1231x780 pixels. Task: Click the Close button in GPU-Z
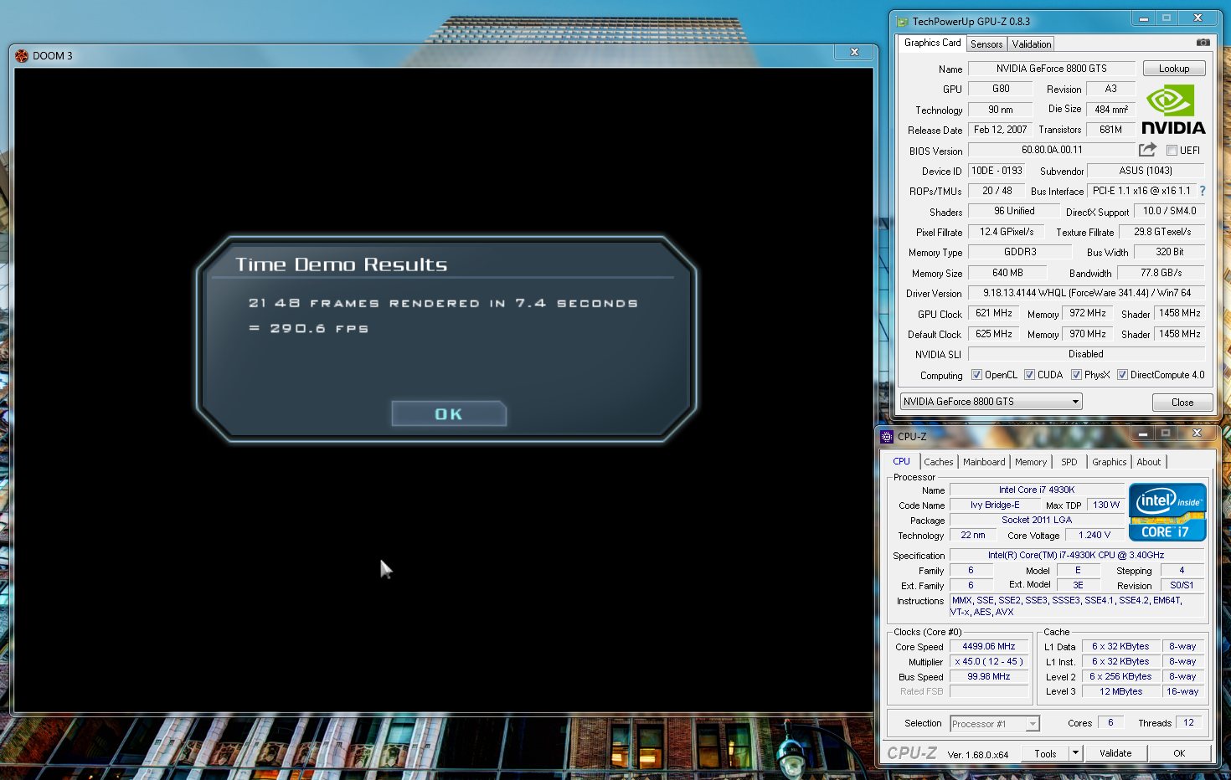coord(1182,403)
